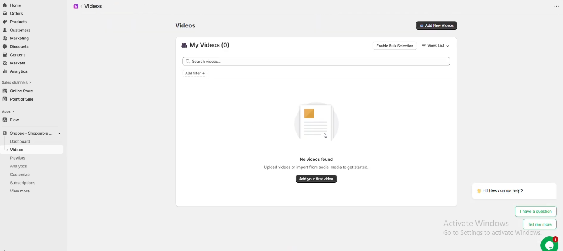Click into the Search videos field

click(x=316, y=62)
